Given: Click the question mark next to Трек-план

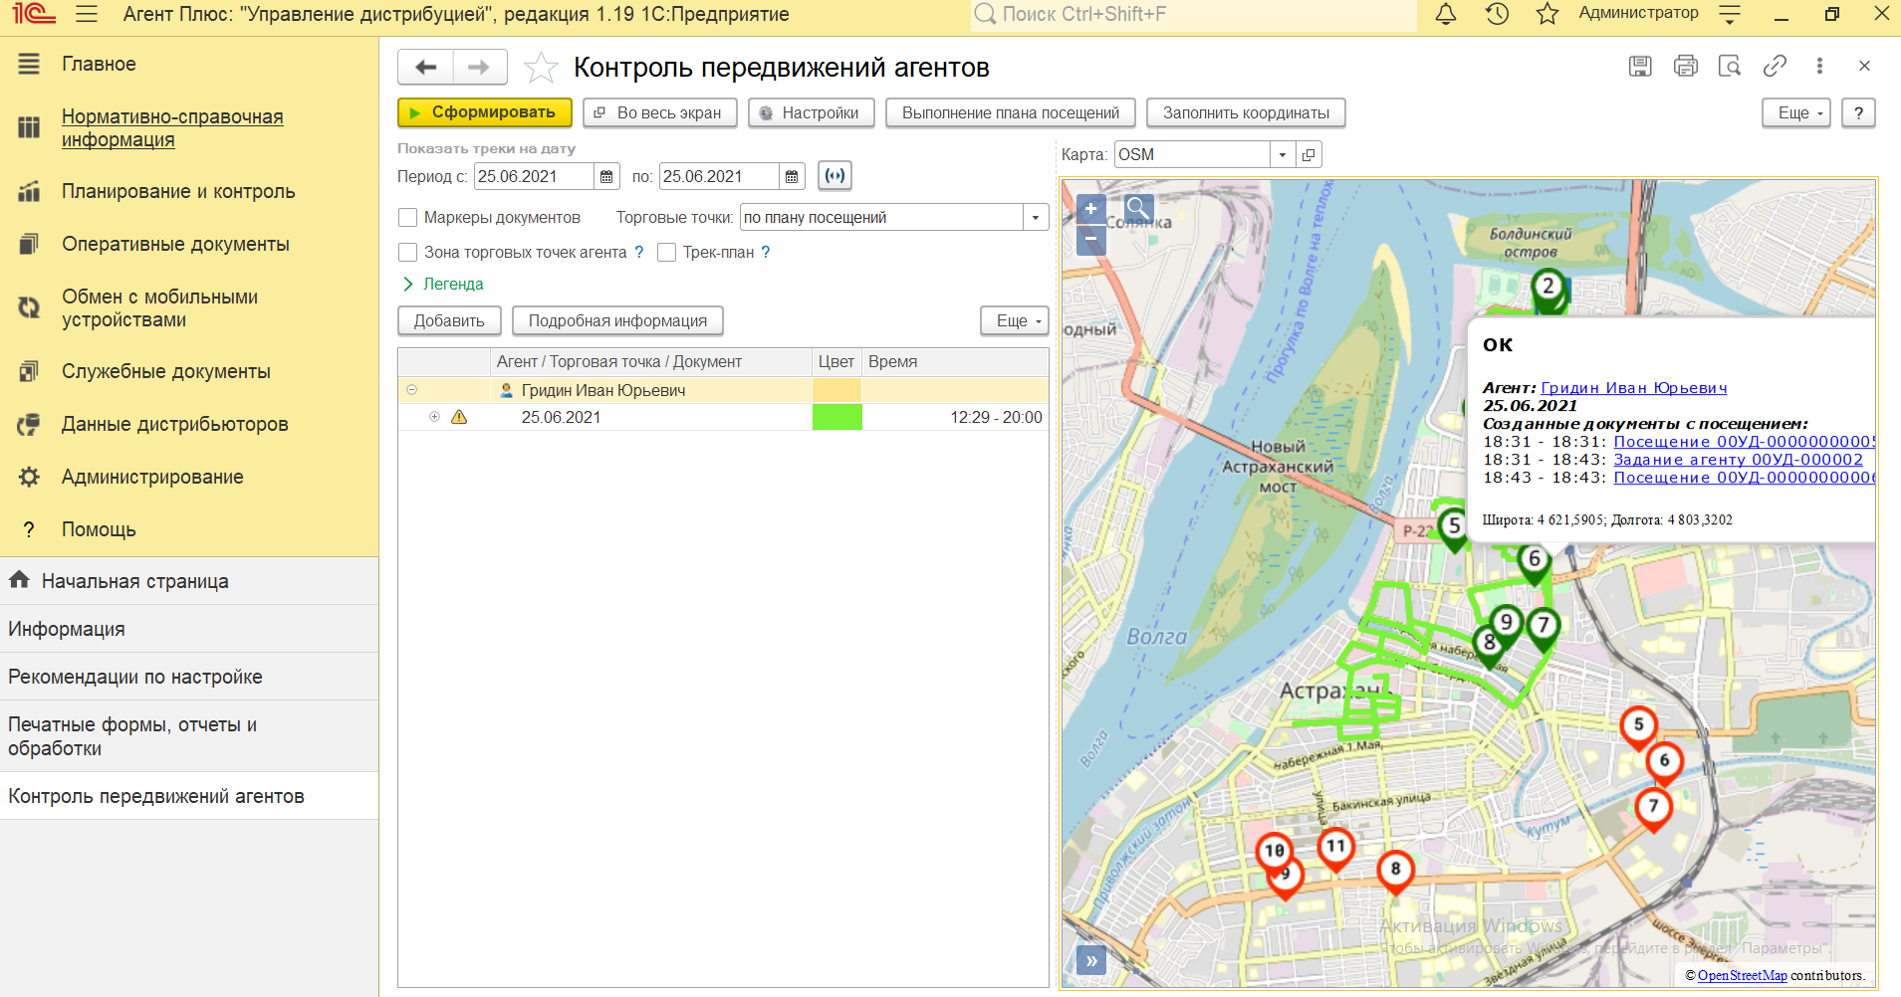Looking at the screenshot, I should point(766,253).
